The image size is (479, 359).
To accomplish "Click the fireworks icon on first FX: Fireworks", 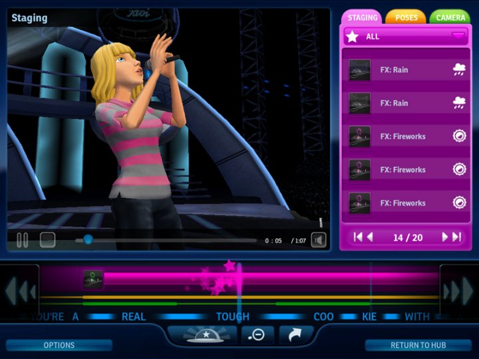I will tap(459, 136).
